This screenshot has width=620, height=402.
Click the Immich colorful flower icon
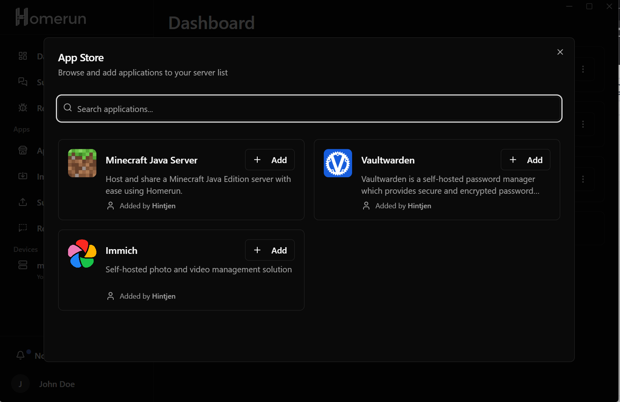pos(82,253)
